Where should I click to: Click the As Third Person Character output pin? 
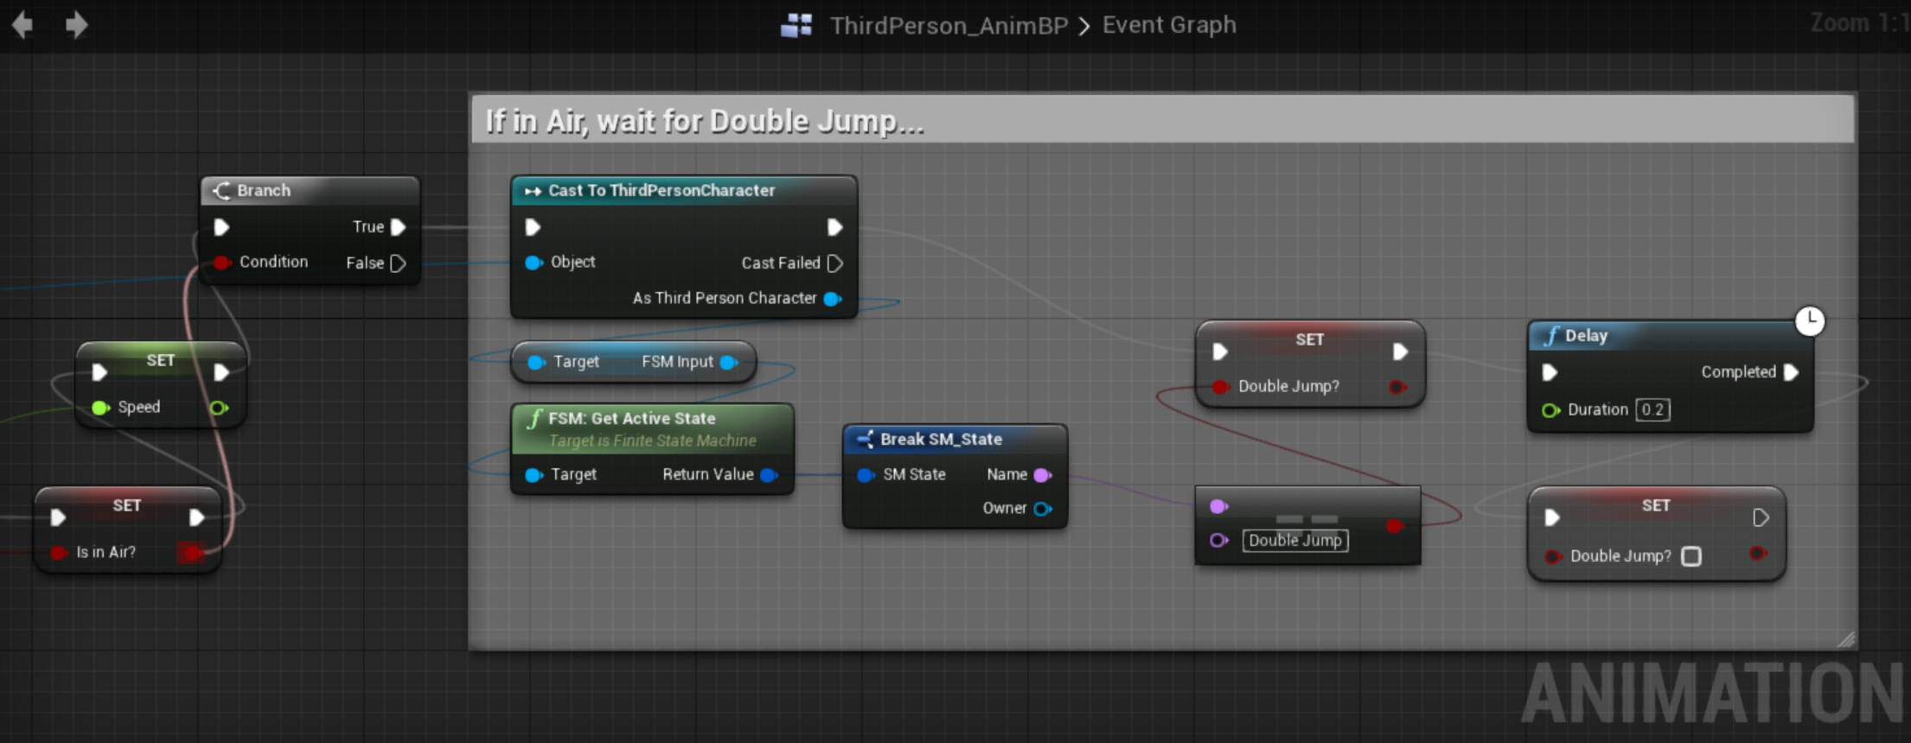(832, 299)
